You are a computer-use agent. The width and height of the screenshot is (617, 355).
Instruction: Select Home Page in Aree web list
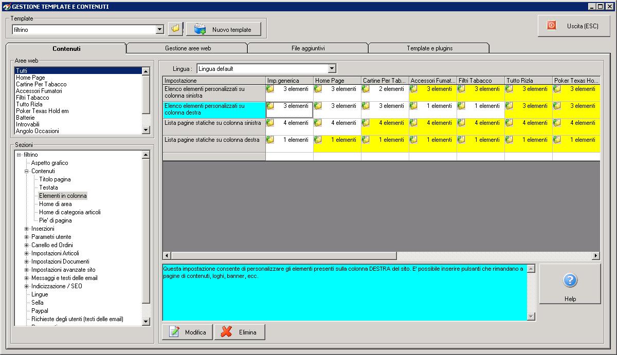pyautogui.click(x=78, y=78)
